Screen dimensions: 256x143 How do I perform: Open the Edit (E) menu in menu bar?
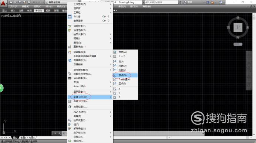click(x=26, y=7)
